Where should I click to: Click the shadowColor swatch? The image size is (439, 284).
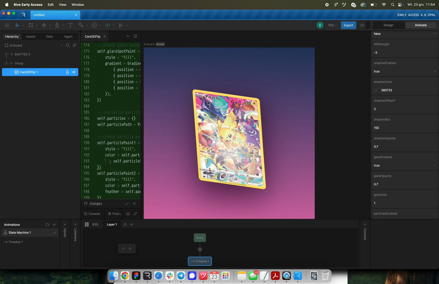pos(376,90)
